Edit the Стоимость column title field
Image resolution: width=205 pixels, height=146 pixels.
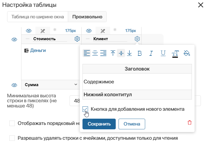click(x=50, y=39)
